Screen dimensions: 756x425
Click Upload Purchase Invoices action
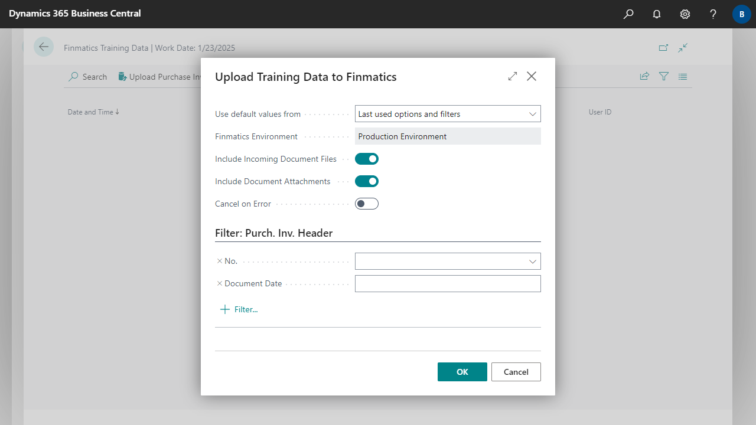tap(159, 77)
